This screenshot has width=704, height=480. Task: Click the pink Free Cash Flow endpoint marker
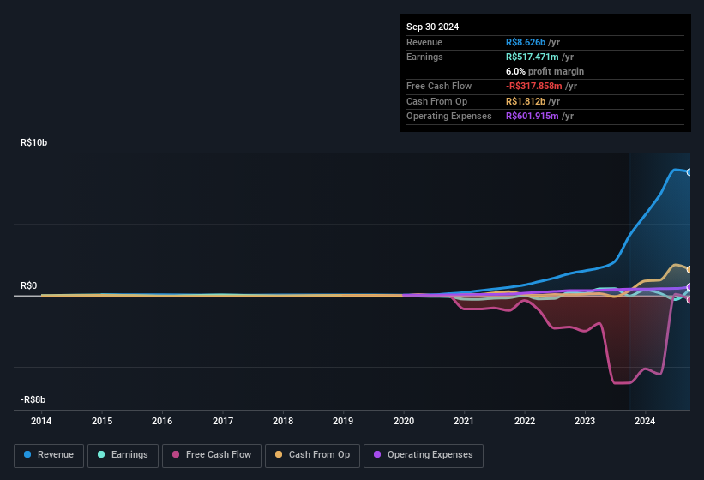point(689,300)
